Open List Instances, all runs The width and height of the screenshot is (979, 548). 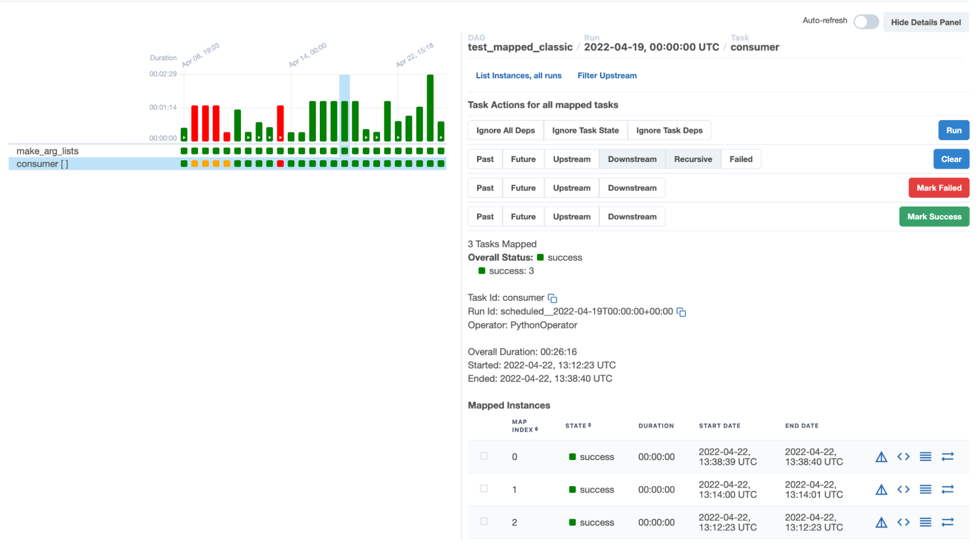[518, 75]
